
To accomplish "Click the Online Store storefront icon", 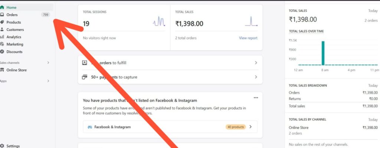I will pos(2,70).
